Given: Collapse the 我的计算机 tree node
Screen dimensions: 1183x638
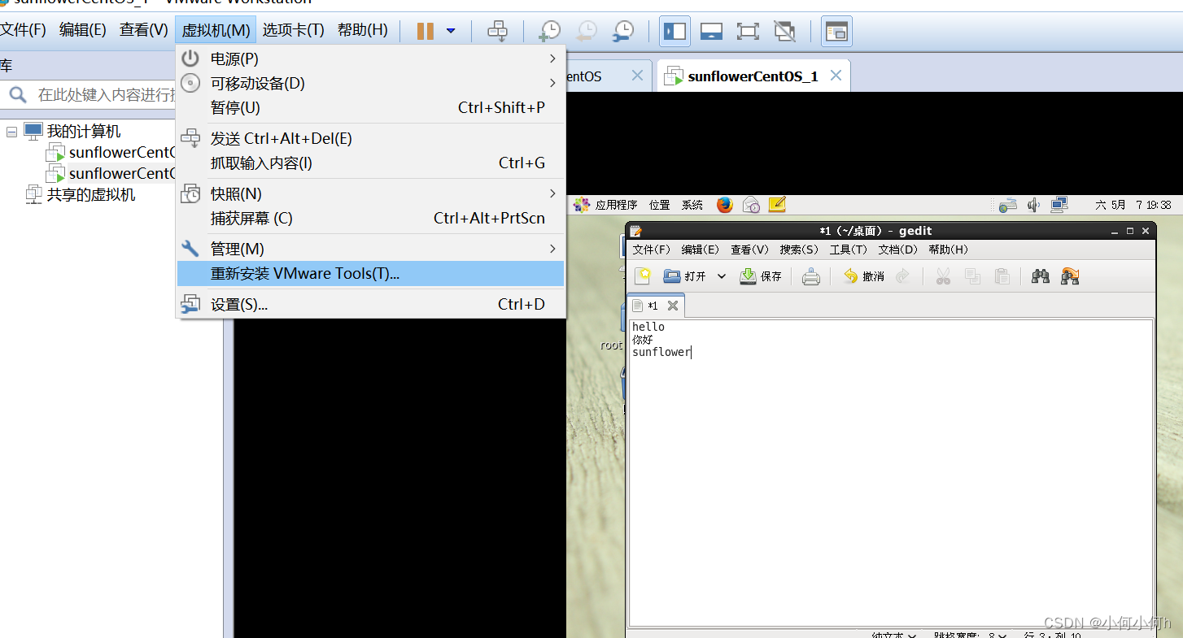Looking at the screenshot, I should (11, 131).
